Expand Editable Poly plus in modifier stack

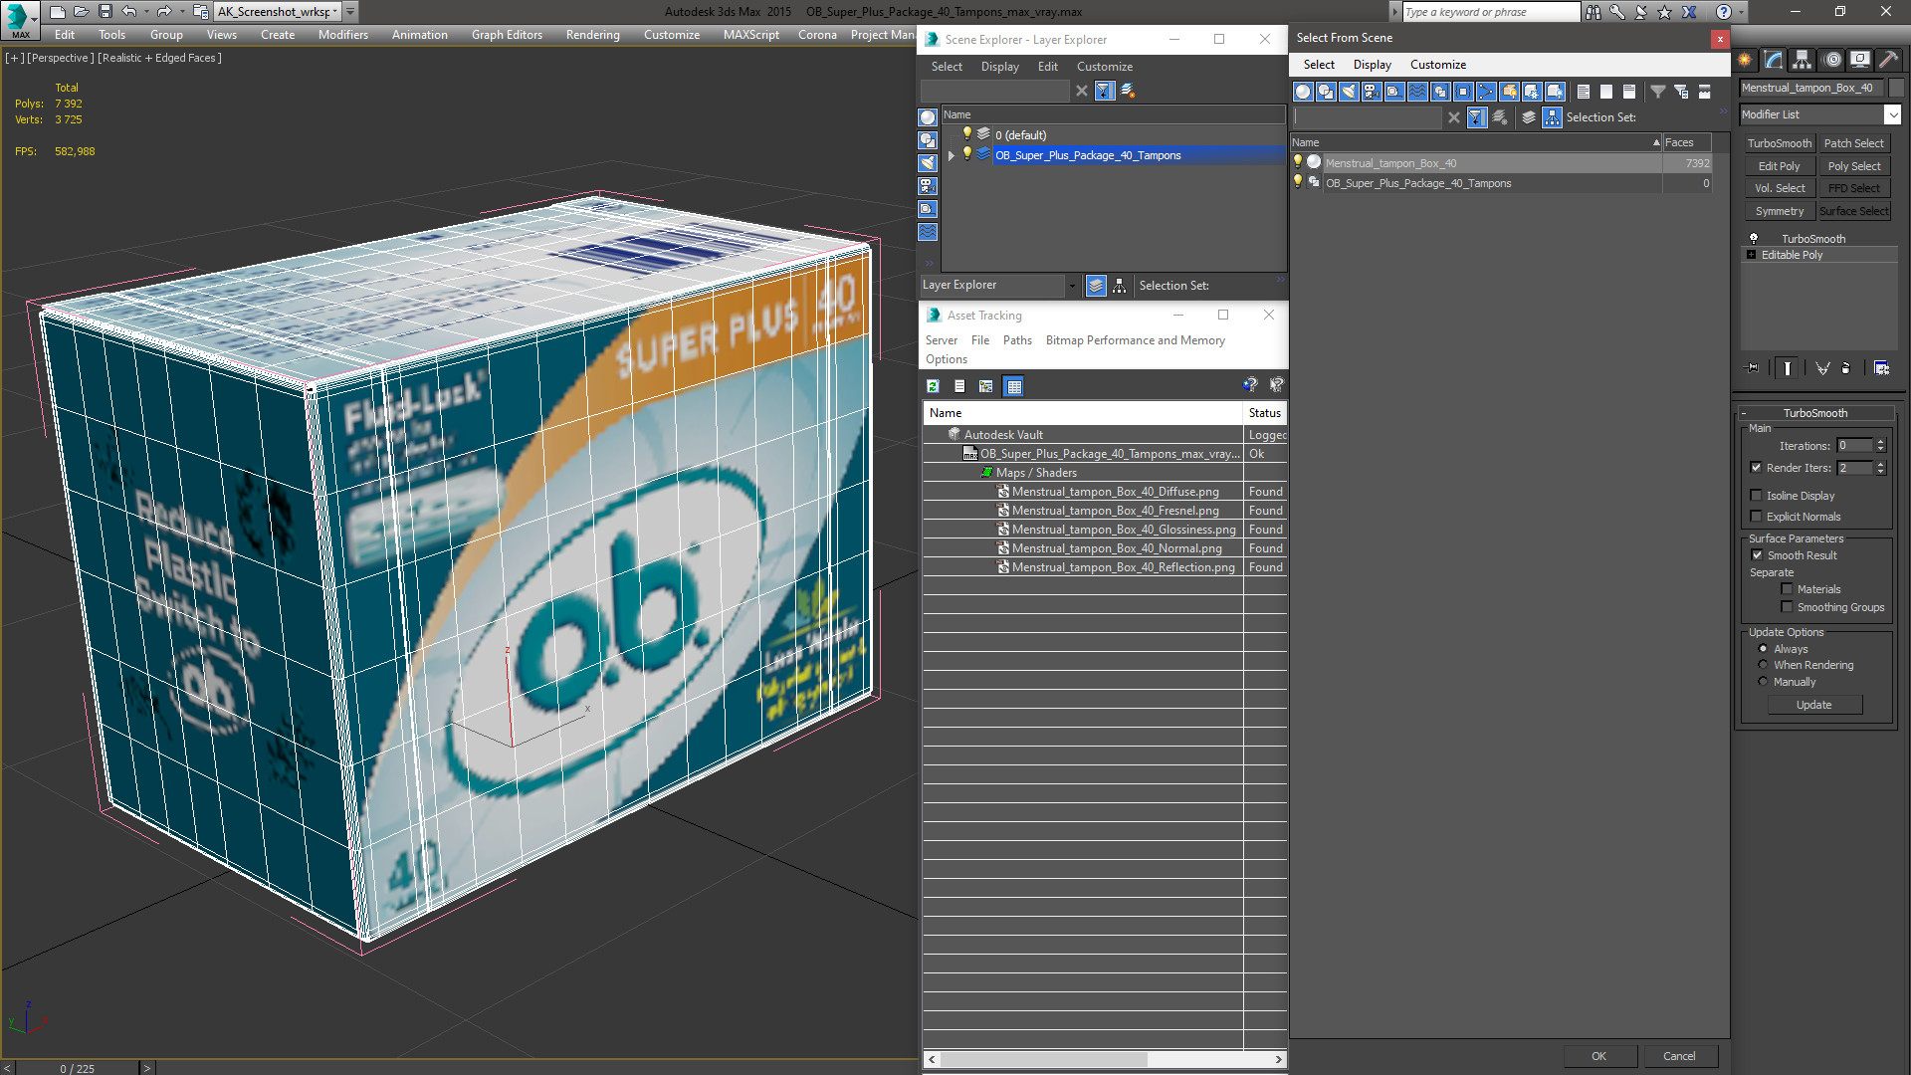pyautogui.click(x=1752, y=255)
